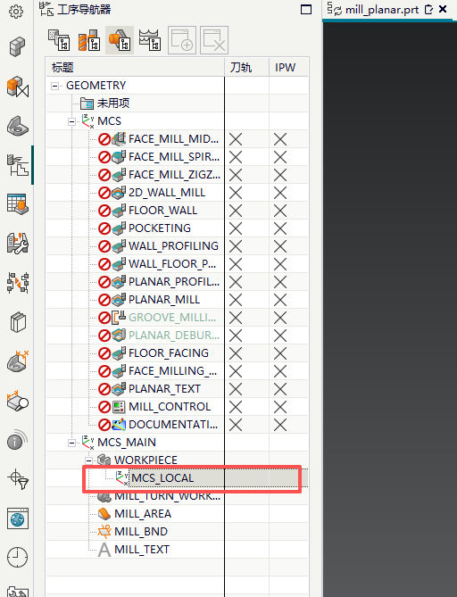Open the settings gear in sidebar
The width and height of the screenshot is (457, 597).
pos(16,12)
